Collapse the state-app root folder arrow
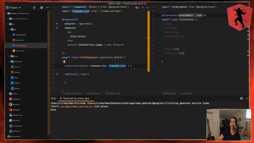The image size is (254, 143). pos(6,13)
